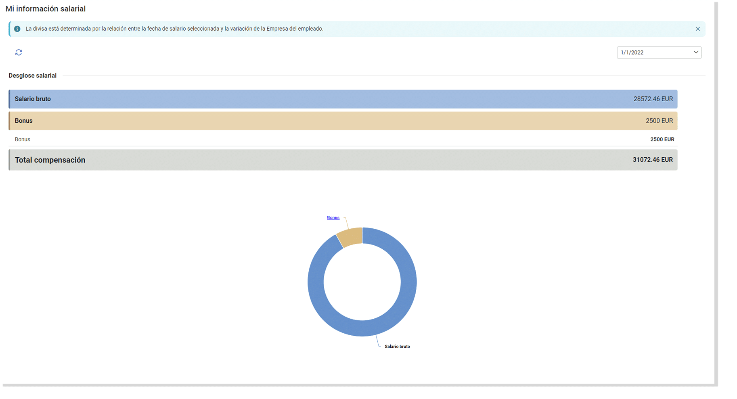This screenshot has height=399, width=737.
Task: Select the Salario bruto chart label
Action: click(397, 347)
